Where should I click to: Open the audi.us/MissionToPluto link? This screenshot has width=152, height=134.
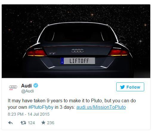pyautogui.click(x=101, y=107)
